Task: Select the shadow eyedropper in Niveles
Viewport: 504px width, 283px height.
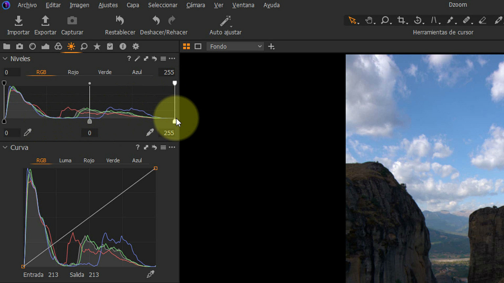Action: click(x=28, y=132)
